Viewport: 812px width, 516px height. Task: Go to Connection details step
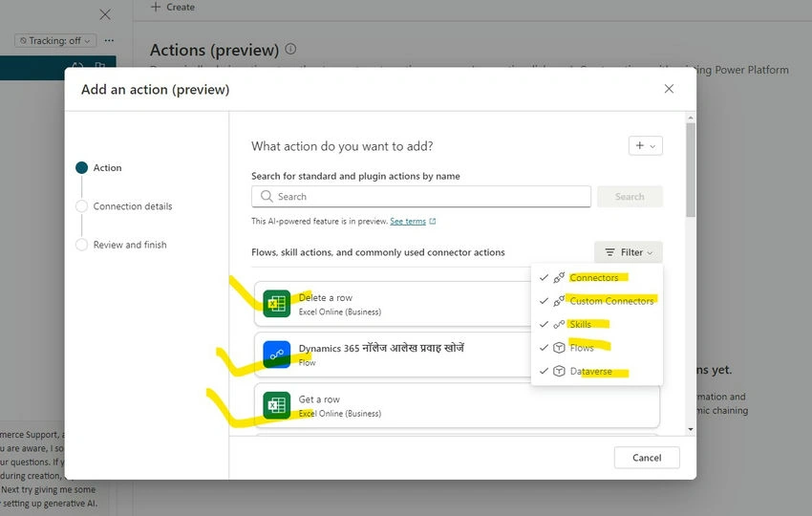tap(124, 206)
